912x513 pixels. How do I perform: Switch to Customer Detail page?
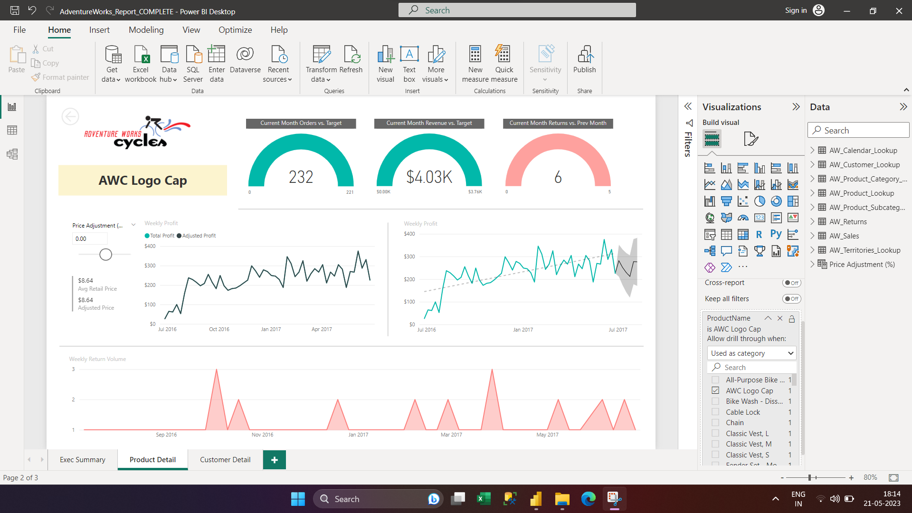pos(225,460)
